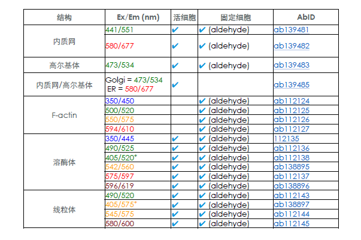Open the ab139481 product link
Viewport: 361px width, 240px height.
(x=291, y=29)
